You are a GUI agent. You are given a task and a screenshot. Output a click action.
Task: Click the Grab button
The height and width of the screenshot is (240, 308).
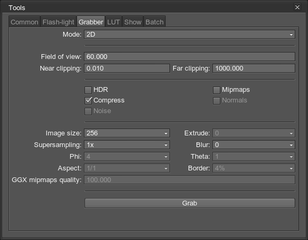coord(190,203)
